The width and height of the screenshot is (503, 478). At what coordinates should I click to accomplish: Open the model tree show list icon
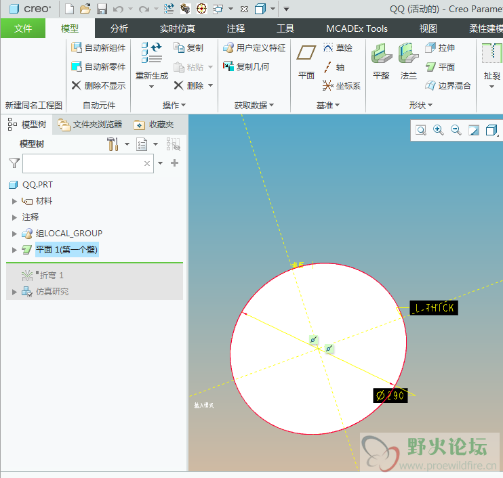point(142,144)
